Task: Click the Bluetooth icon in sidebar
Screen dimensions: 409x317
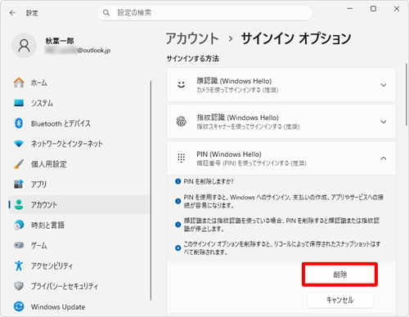Action: pyautogui.click(x=19, y=123)
